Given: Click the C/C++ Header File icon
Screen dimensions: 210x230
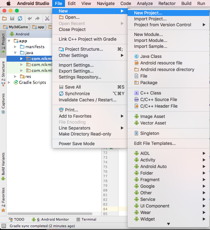Looking at the screenshot, I should (137, 106).
